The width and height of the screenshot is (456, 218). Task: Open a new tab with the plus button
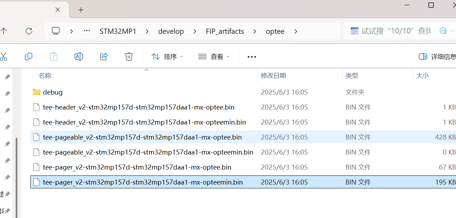tap(81, 10)
